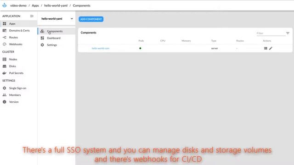Click the 'server' type cell

215,48
